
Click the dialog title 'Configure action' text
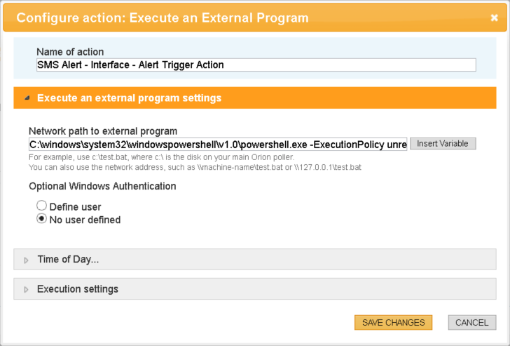point(162,18)
